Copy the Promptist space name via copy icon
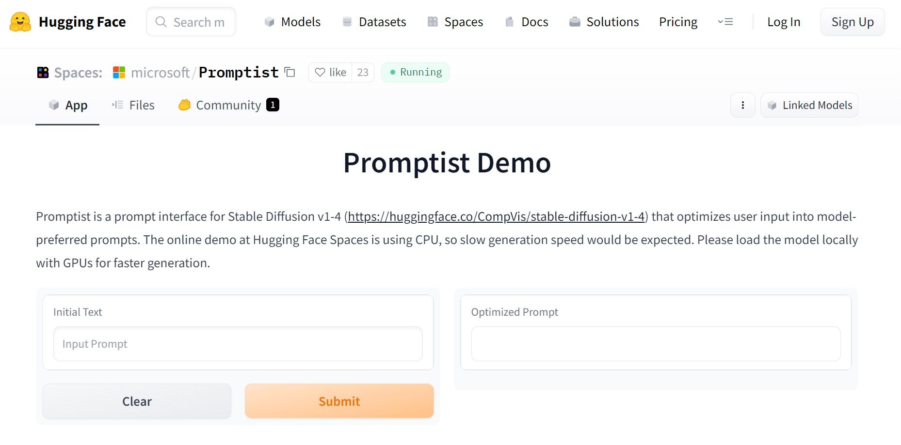 [x=290, y=72]
